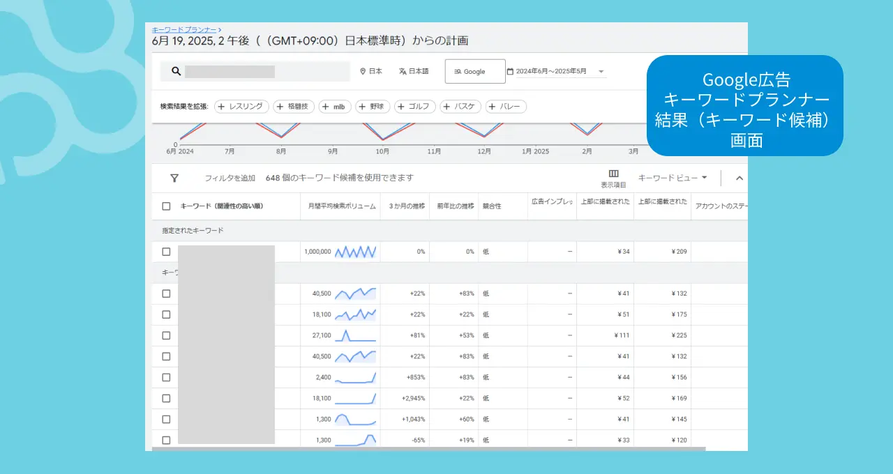Add the 野球 suggestion chip

pos(373,107)
